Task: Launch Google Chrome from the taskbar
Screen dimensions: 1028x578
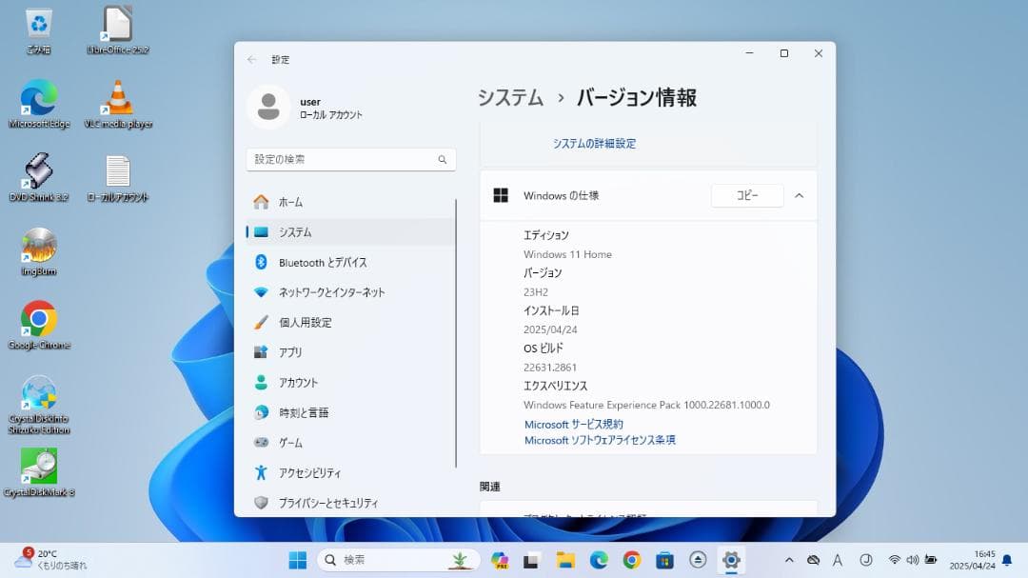Action: pyautogui.click(x=632, y=560)
